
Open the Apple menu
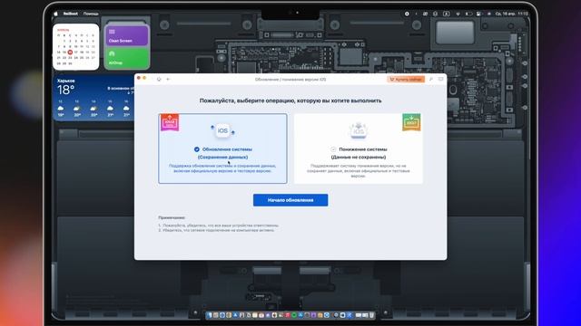pos(56,14)
